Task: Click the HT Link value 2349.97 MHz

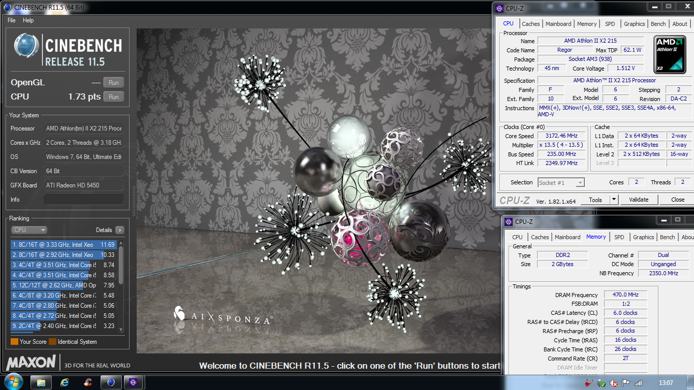Action: coord(561,164)
